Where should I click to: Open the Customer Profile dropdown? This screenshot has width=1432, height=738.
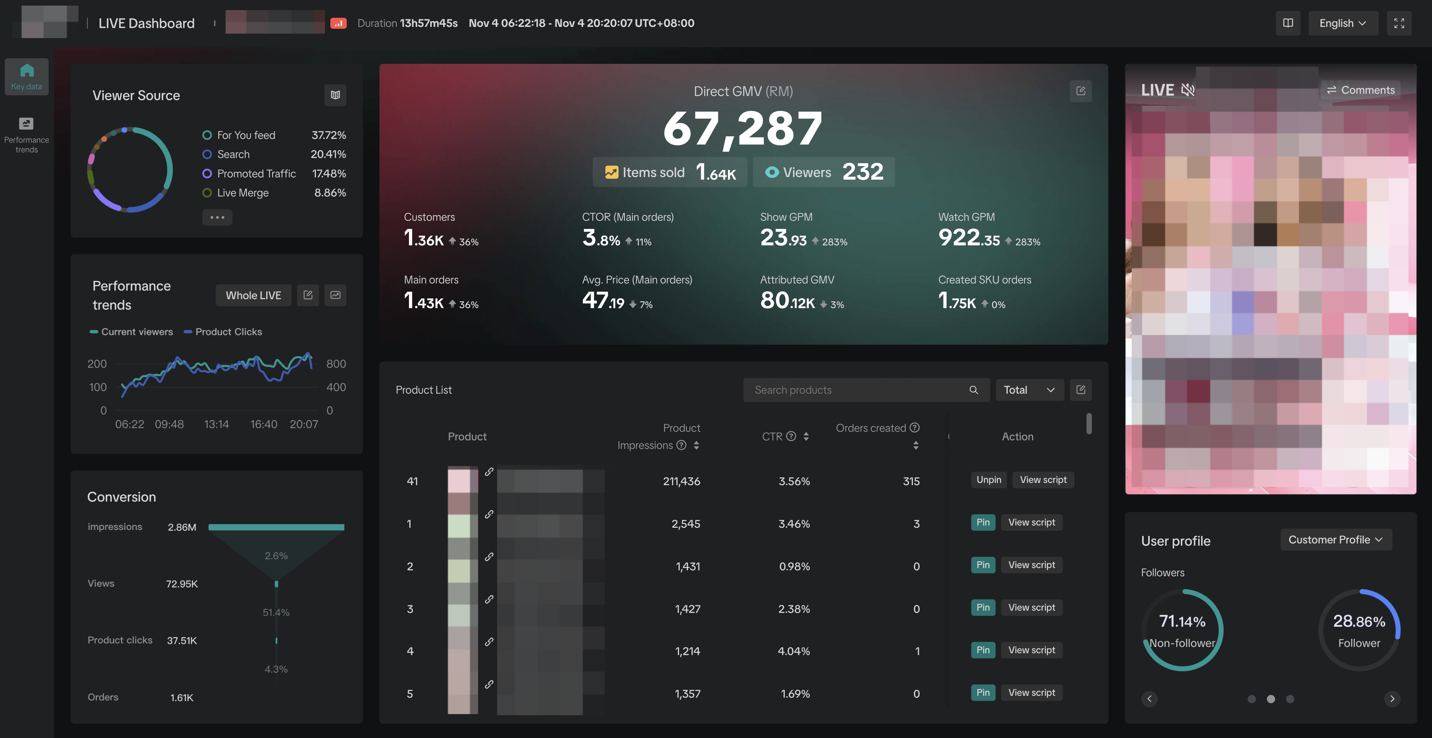click(1335, 540)
